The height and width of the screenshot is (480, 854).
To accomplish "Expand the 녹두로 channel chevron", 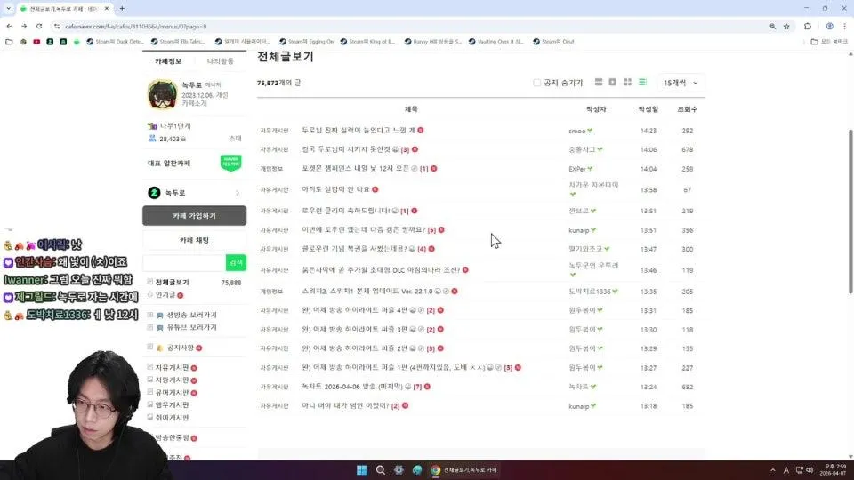I will 238,193.
